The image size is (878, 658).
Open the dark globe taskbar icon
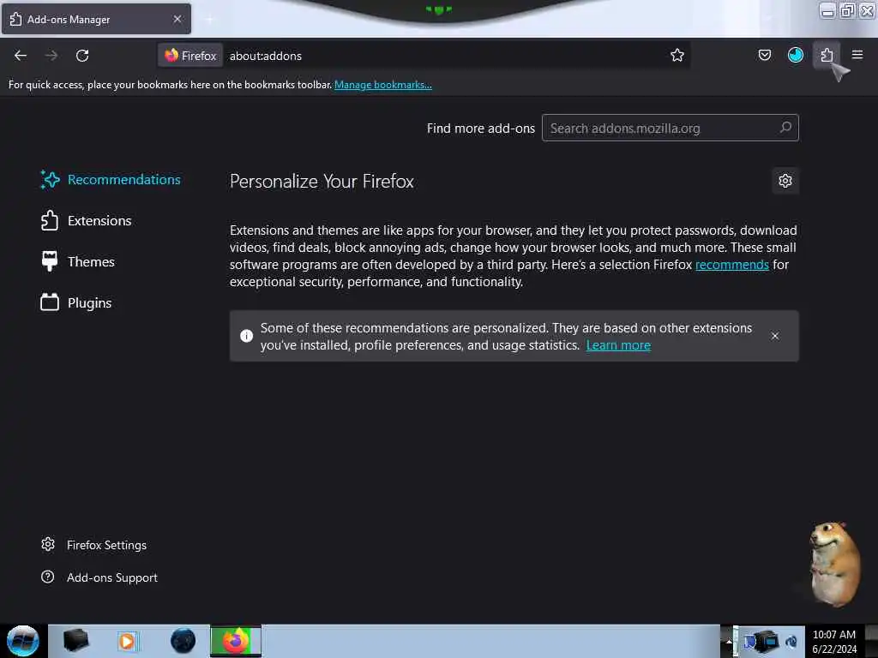point(183,641)
